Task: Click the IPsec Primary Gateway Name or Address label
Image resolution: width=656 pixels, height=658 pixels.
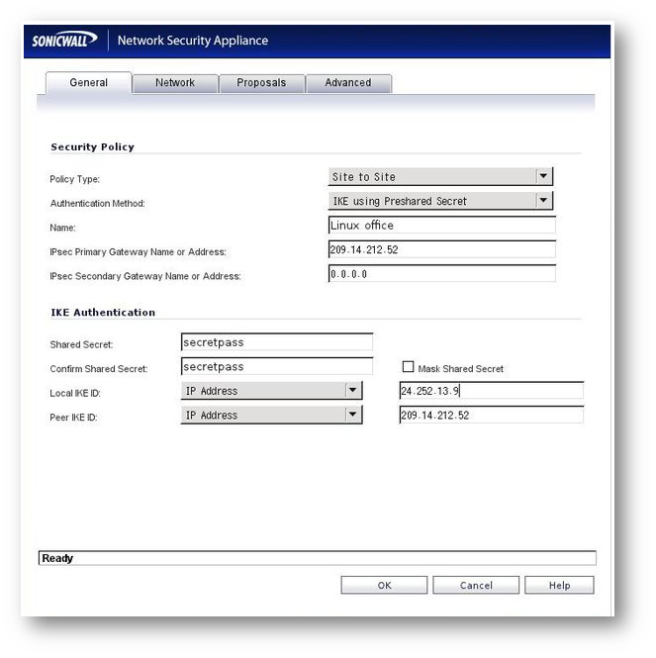Action: 138,251
